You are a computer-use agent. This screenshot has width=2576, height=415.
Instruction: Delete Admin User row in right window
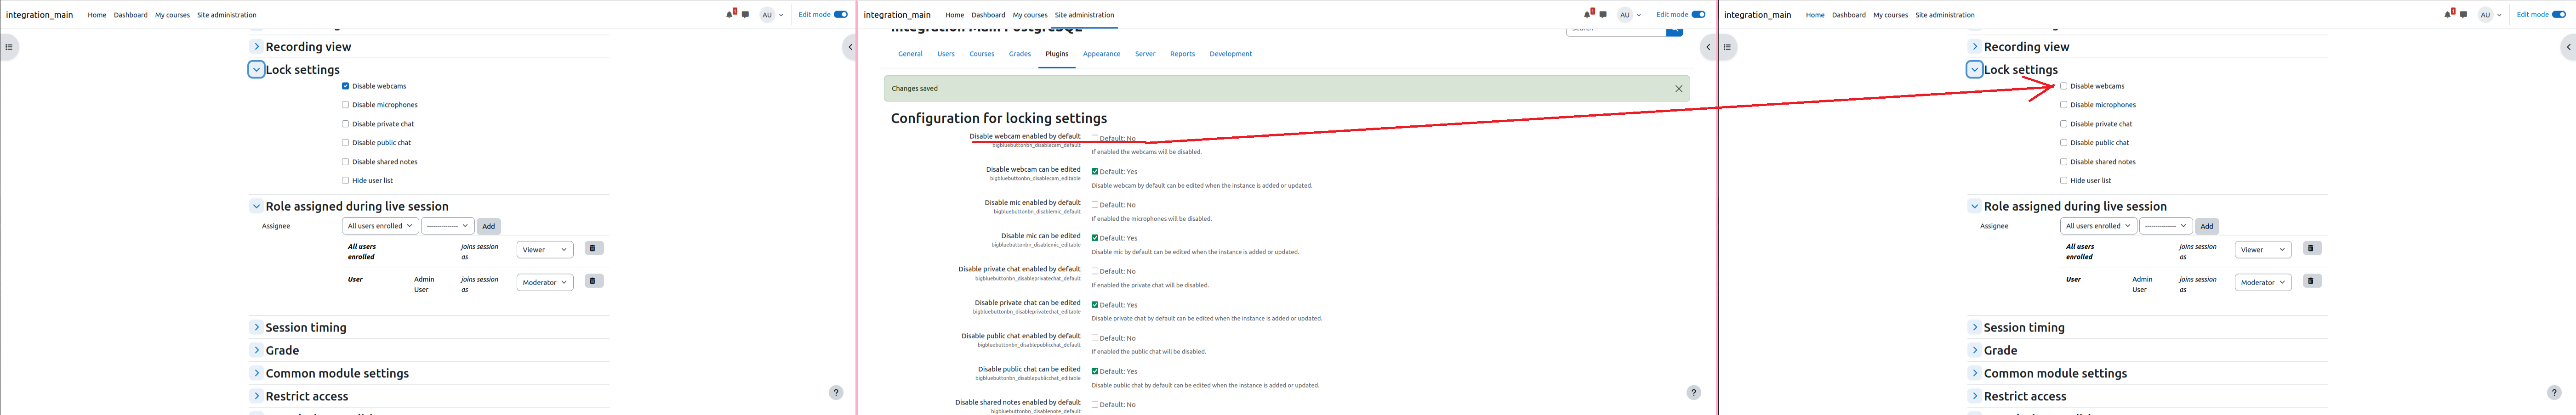click(2311, 281)
